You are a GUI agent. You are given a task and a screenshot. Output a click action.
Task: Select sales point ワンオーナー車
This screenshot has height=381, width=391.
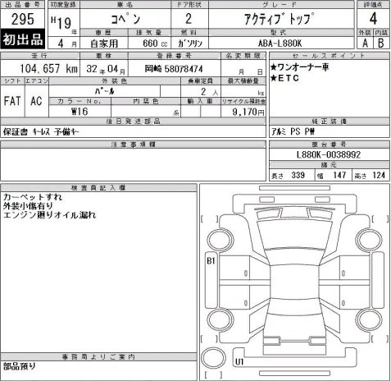click(x=300, y=67)
